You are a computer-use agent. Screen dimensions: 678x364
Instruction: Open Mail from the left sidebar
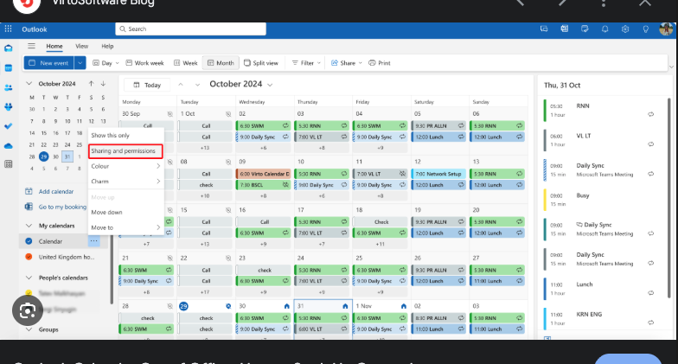[x=9, y=48]
